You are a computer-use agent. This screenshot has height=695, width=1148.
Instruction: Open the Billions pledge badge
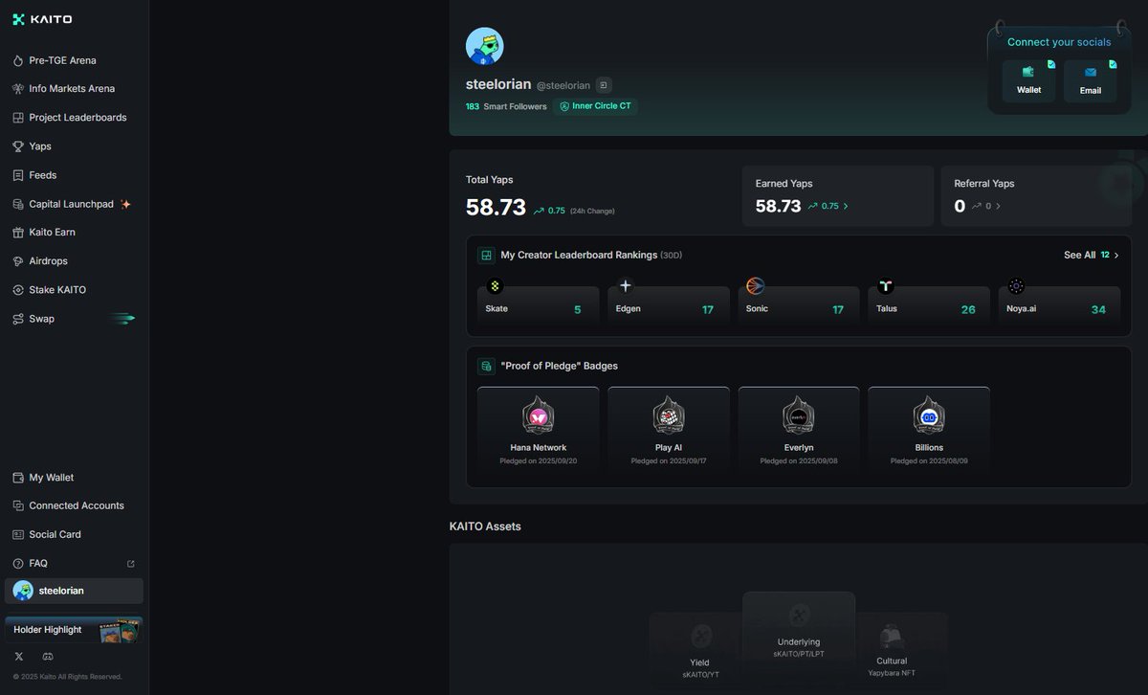(929, 430)
